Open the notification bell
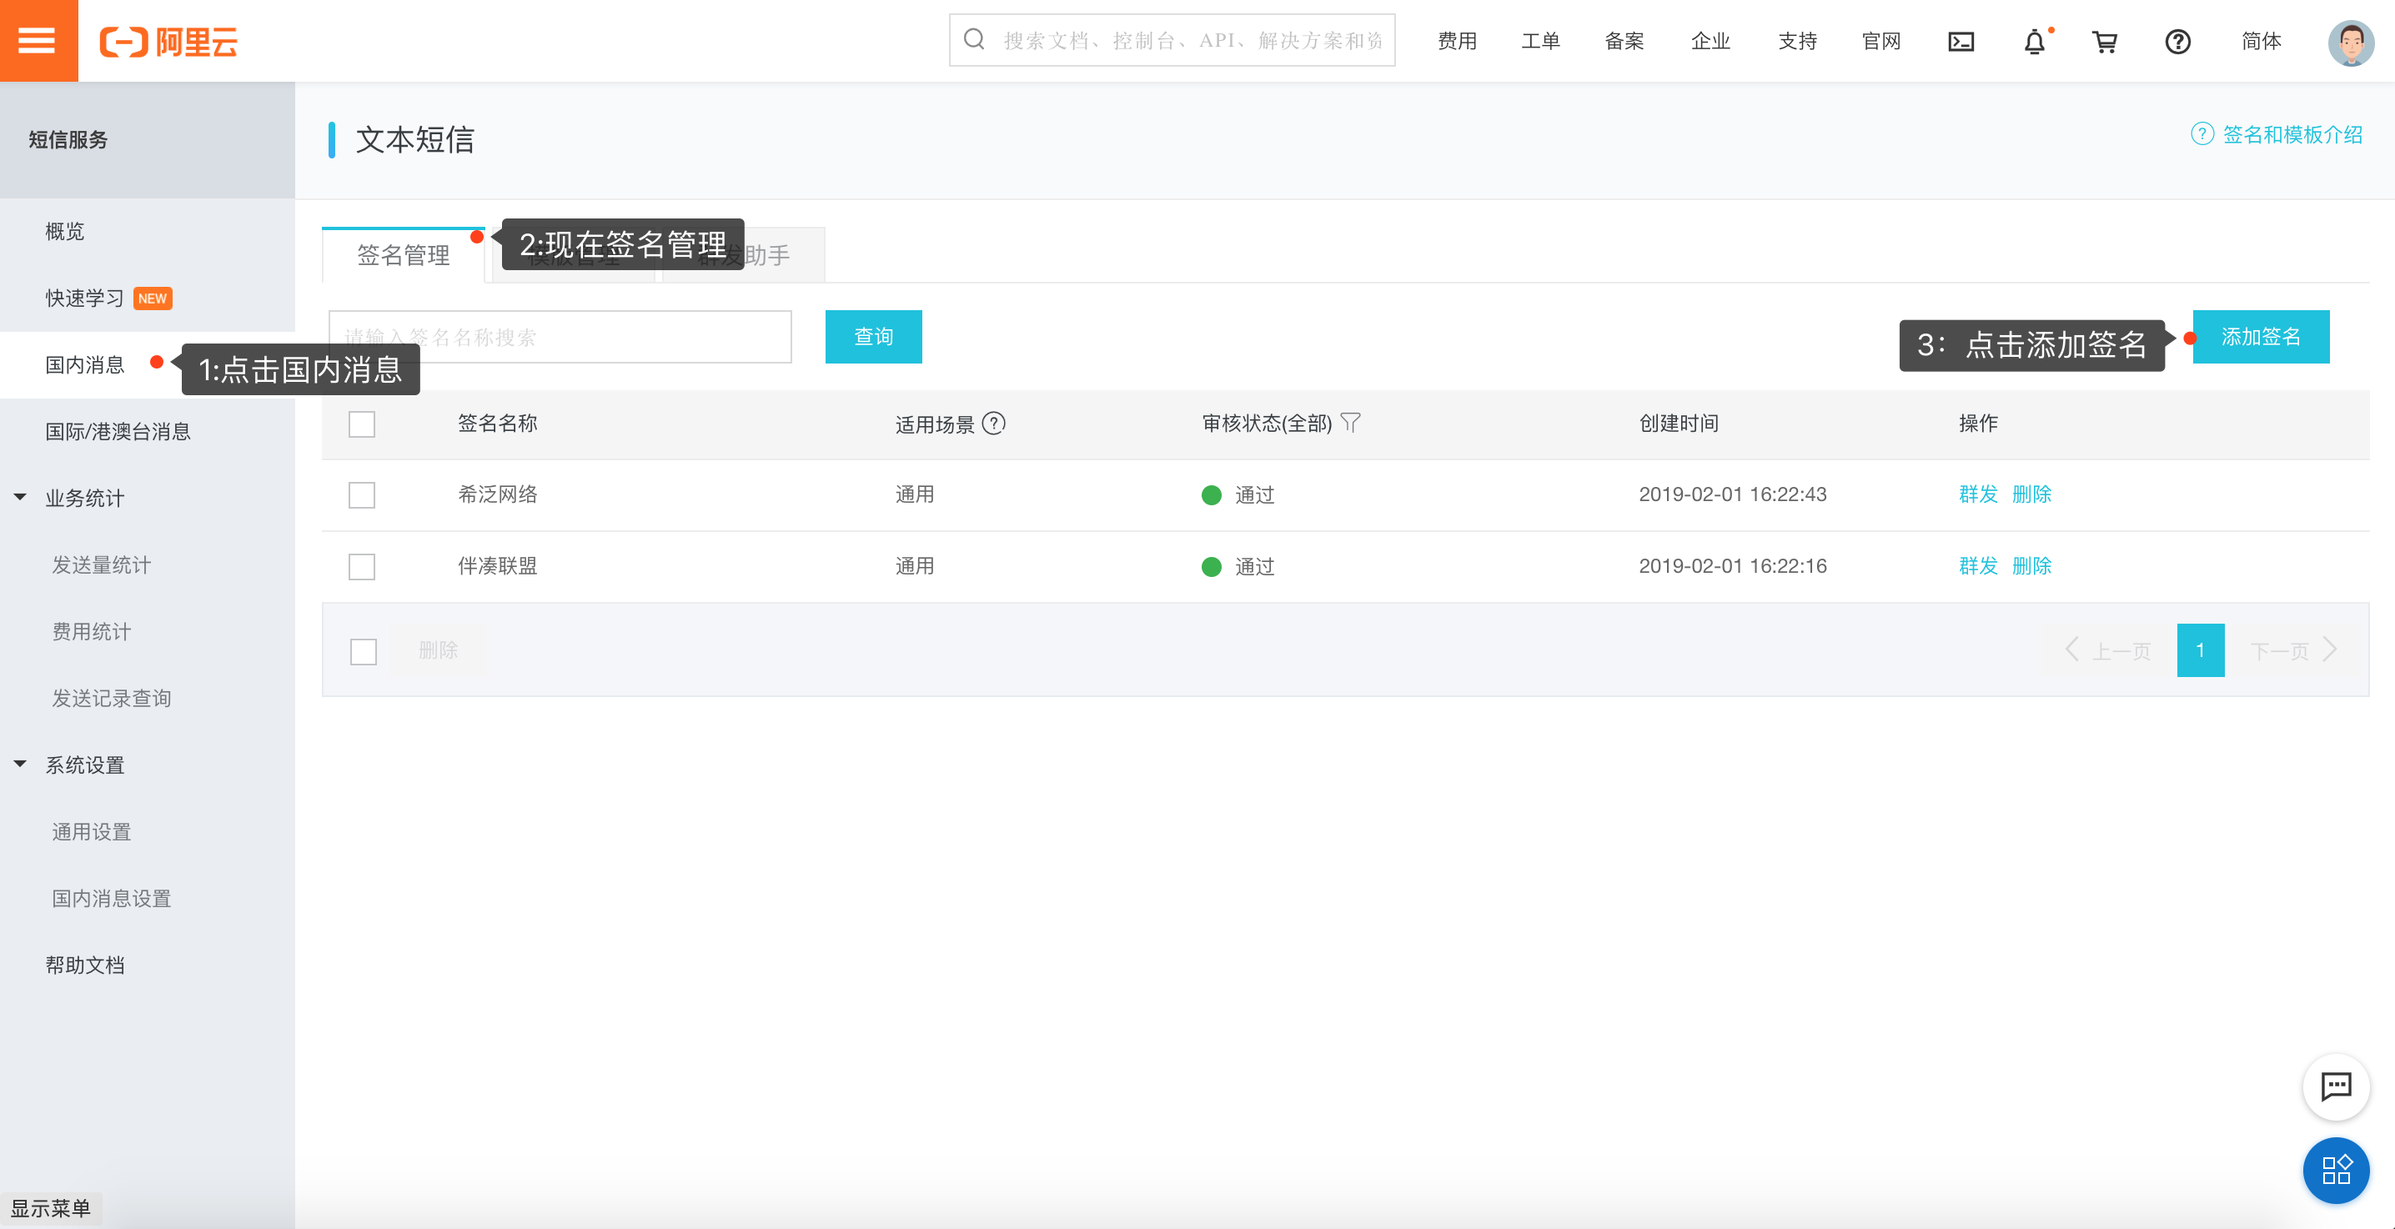Image resolution: width=2395 pixels, height=1229 pixels. point(2034,42)
